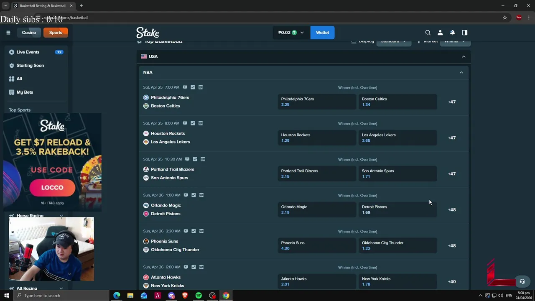Bet on Los Angeles Lakers at 3.65

(x=397, y=138)
